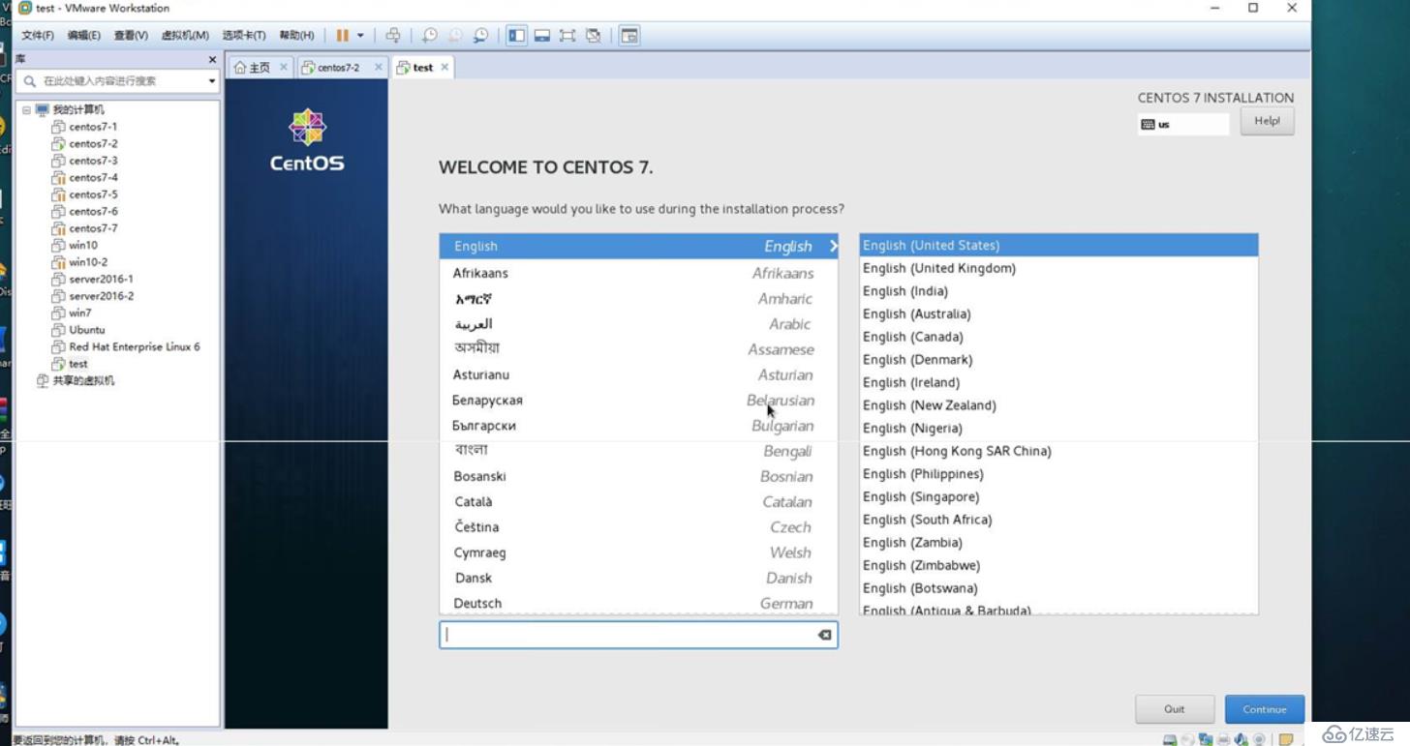Screen dimensions: 1410x746
Task: Select English (Singapore) locale
Action: [1058, 497]
